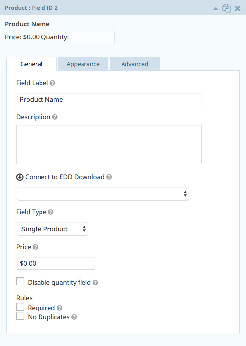Open help tooltip next to Price

point(35,247)
